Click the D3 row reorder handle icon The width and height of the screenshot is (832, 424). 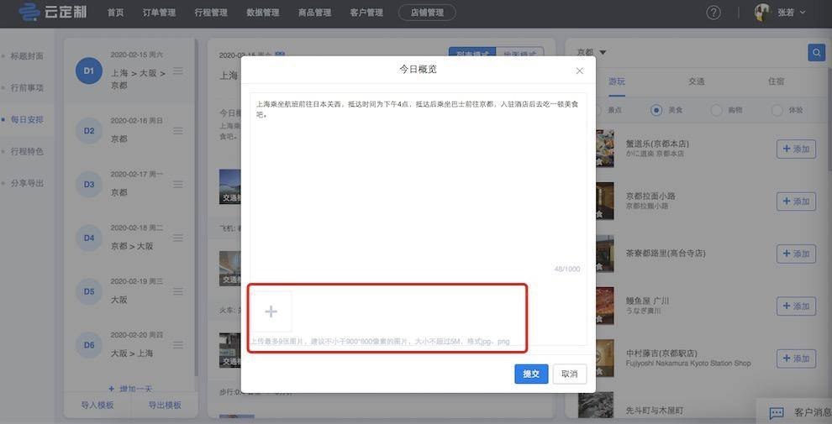pos(178,184)
